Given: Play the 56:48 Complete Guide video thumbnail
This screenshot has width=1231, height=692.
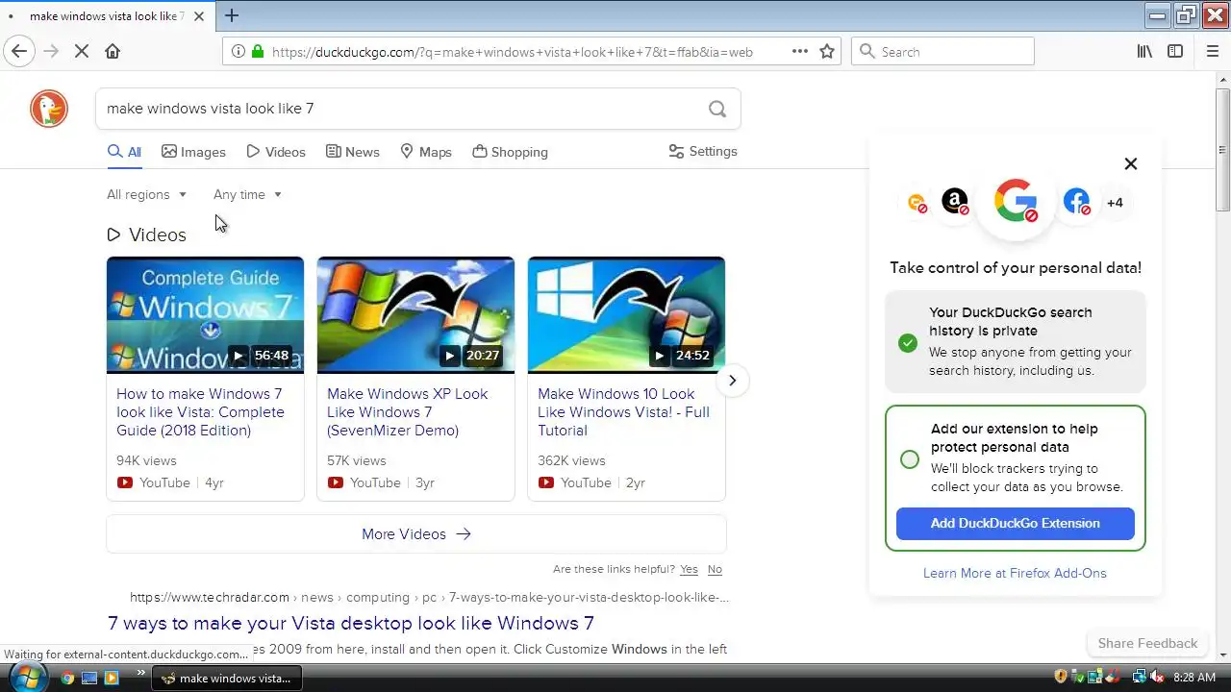Looking at the screenshot, I should tap(205, 315).
